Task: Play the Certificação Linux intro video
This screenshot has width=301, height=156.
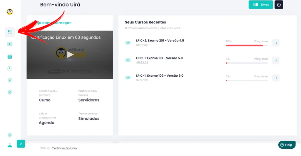Action: click(x=70, y=54)
